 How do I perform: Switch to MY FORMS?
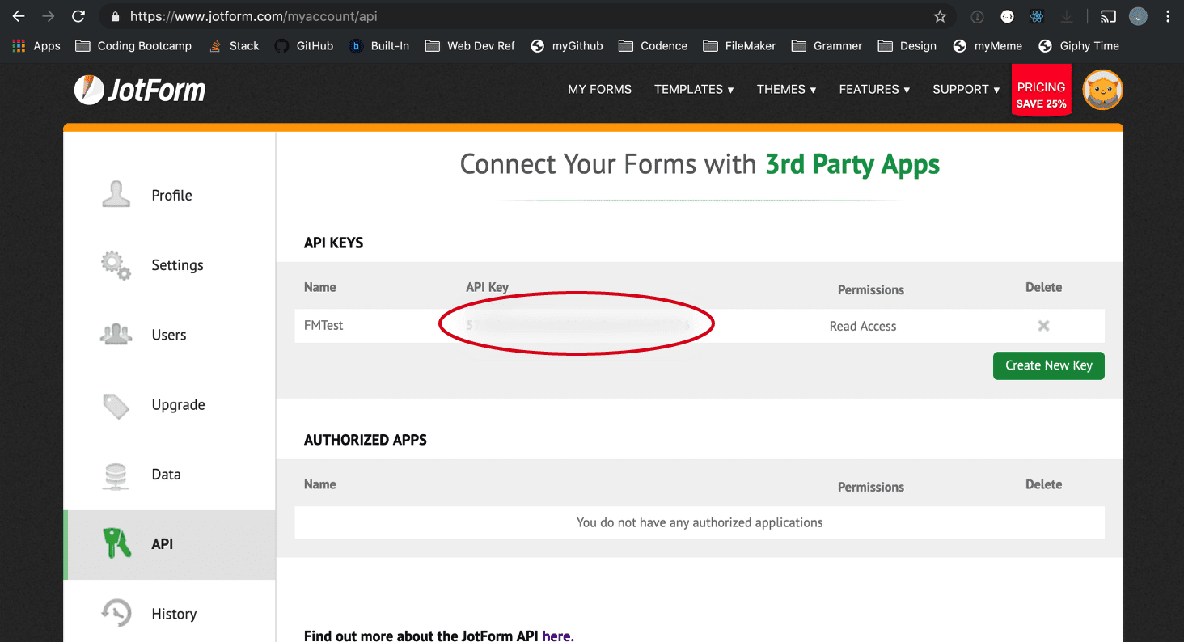click(x=599, y=89)
